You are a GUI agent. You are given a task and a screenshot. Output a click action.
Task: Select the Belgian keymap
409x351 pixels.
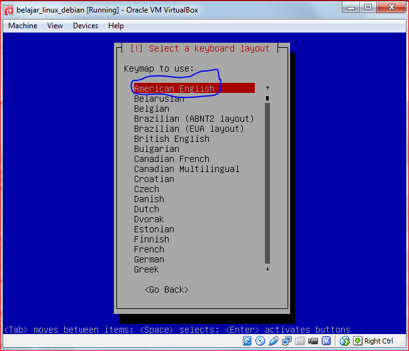[x=152, y=109]
